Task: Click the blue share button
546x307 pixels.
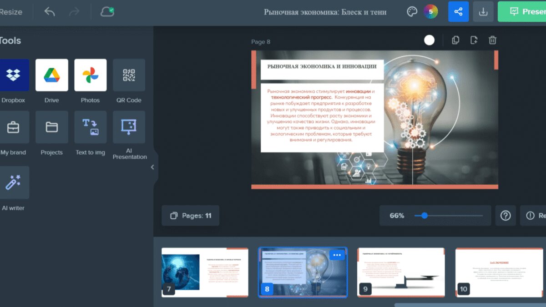Action: pyautogui.click(x=458, y=12)
